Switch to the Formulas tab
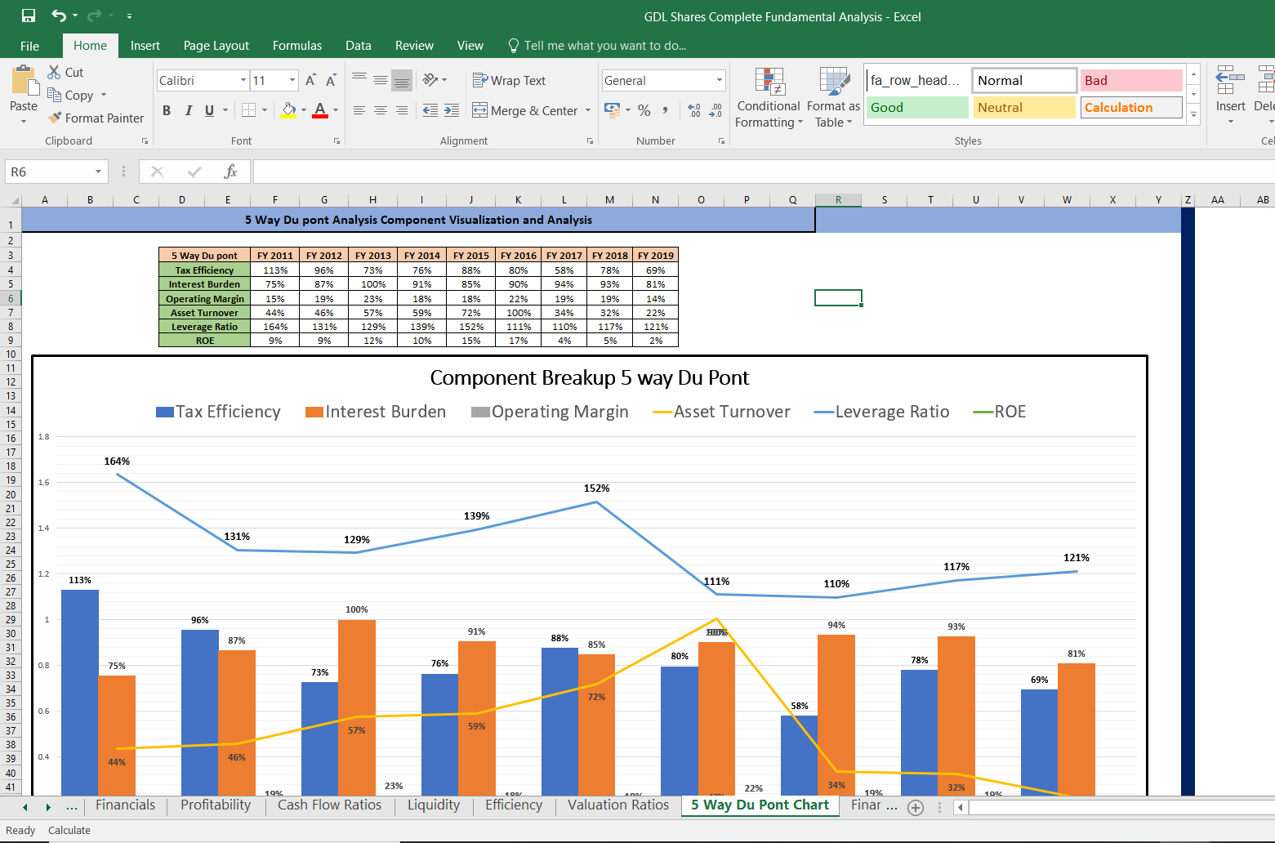 [x=297, y=46]
